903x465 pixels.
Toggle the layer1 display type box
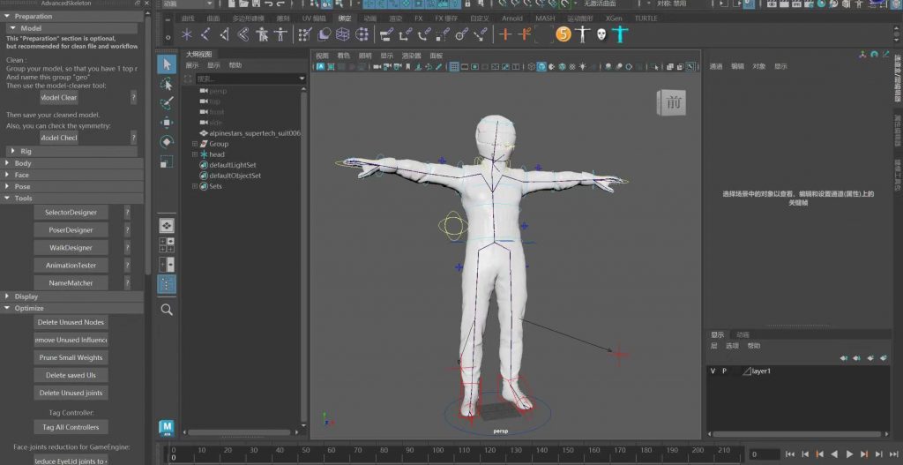pos(735,371)
